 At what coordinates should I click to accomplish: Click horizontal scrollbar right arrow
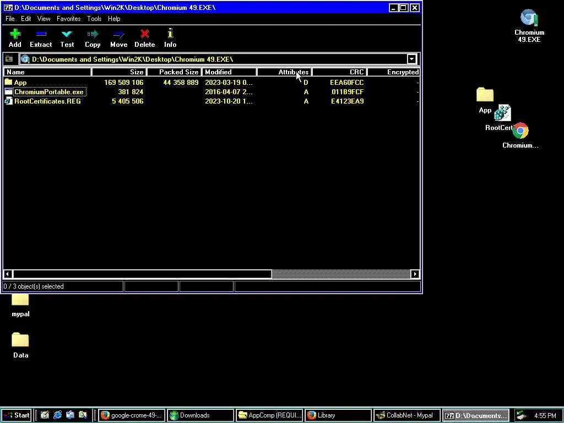pos(415,274)
